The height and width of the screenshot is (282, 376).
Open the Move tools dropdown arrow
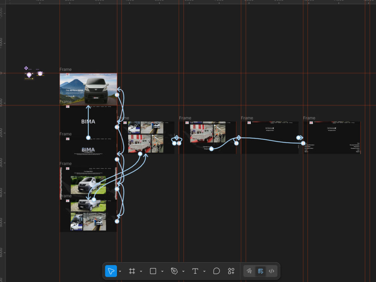pyautogui.click(x=120, y=271)
